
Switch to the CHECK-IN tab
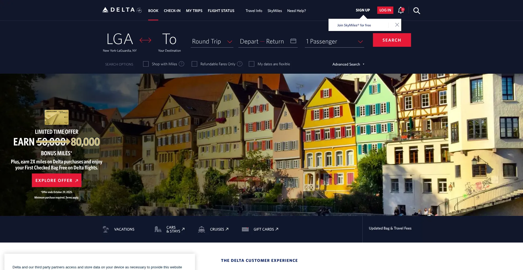tap(172, 11)
